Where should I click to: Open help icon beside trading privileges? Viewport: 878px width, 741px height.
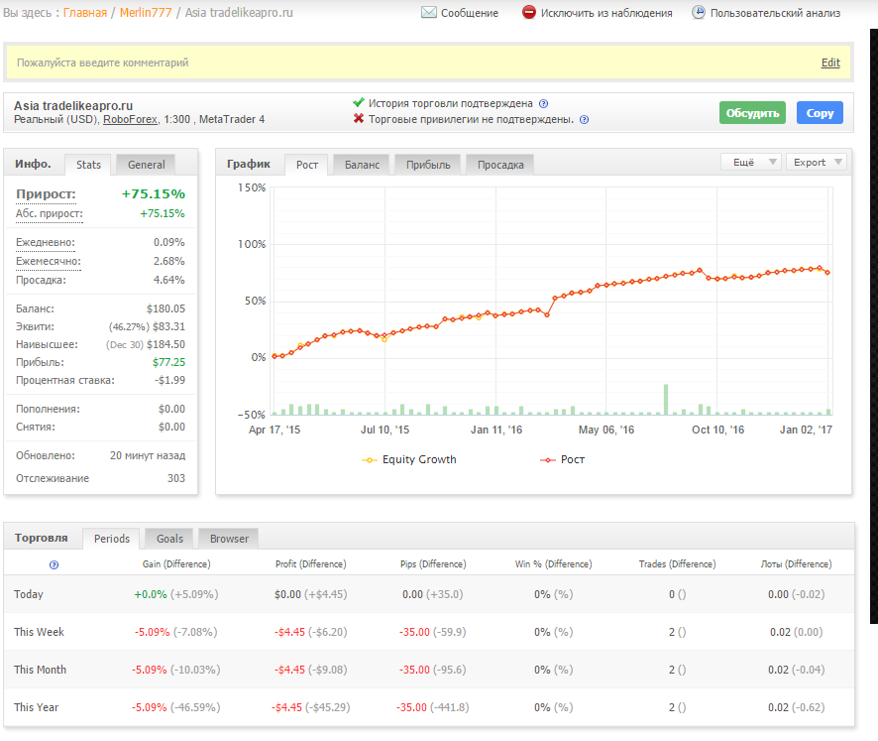(x=584, y=119)
